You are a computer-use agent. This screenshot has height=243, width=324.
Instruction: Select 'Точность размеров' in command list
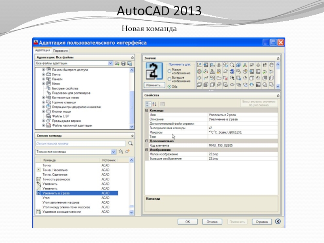click(56, 179)
